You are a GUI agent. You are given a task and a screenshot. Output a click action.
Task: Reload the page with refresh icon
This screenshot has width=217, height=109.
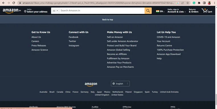(14, 3)
